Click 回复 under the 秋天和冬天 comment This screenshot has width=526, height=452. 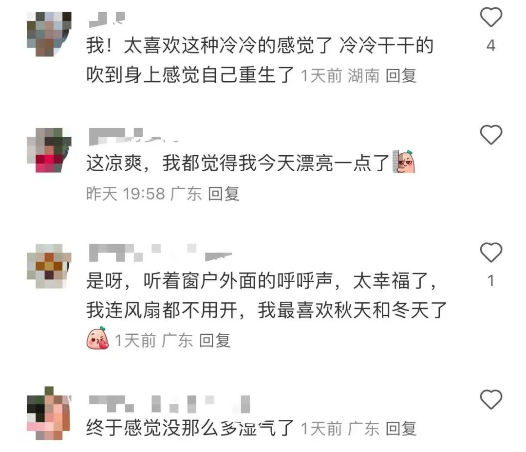(x=215, y=341)
